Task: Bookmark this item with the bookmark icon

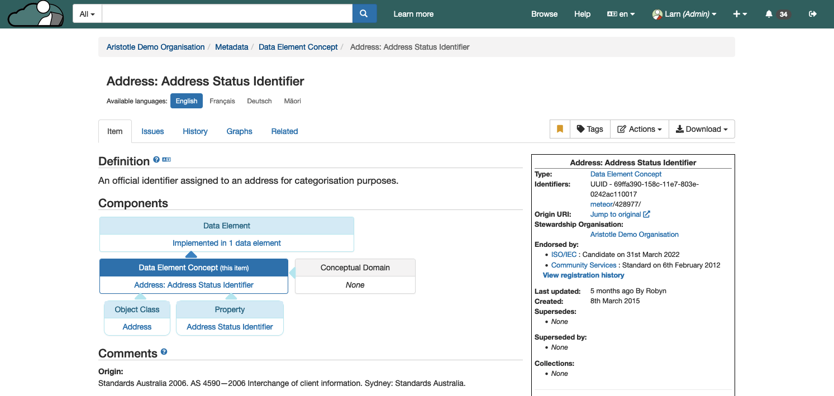Action: pos(560,129)
